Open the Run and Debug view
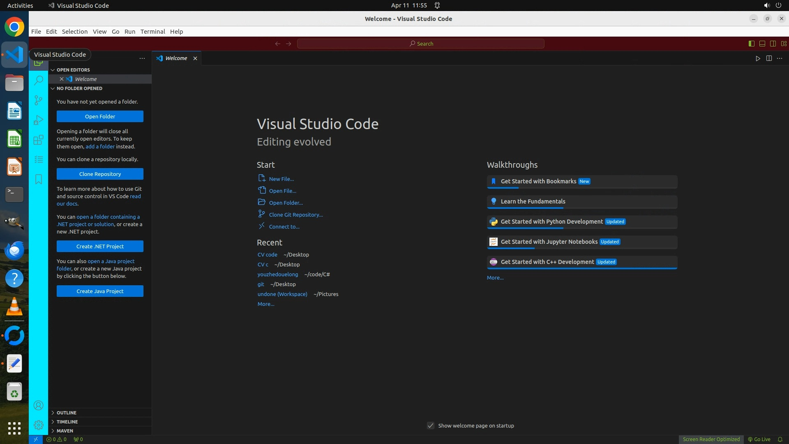789x444 pixels. click(x=39, y=120)
